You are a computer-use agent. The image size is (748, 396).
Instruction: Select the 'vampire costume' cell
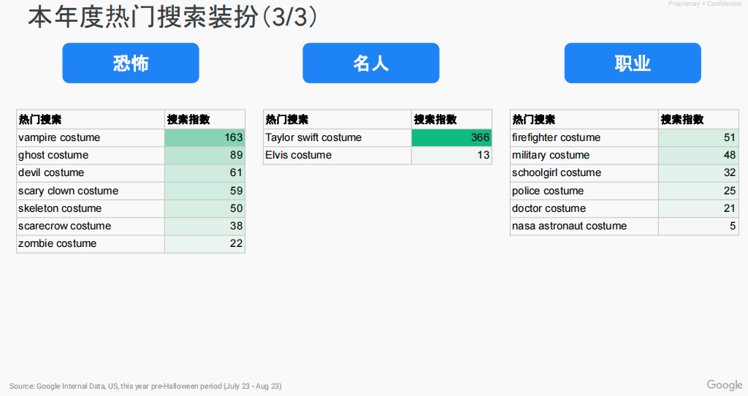coord(91,137)
